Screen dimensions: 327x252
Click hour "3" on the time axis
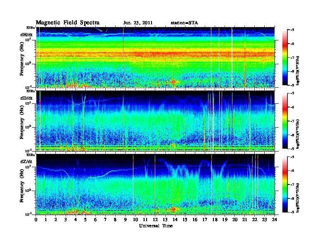tap(66, 219)
